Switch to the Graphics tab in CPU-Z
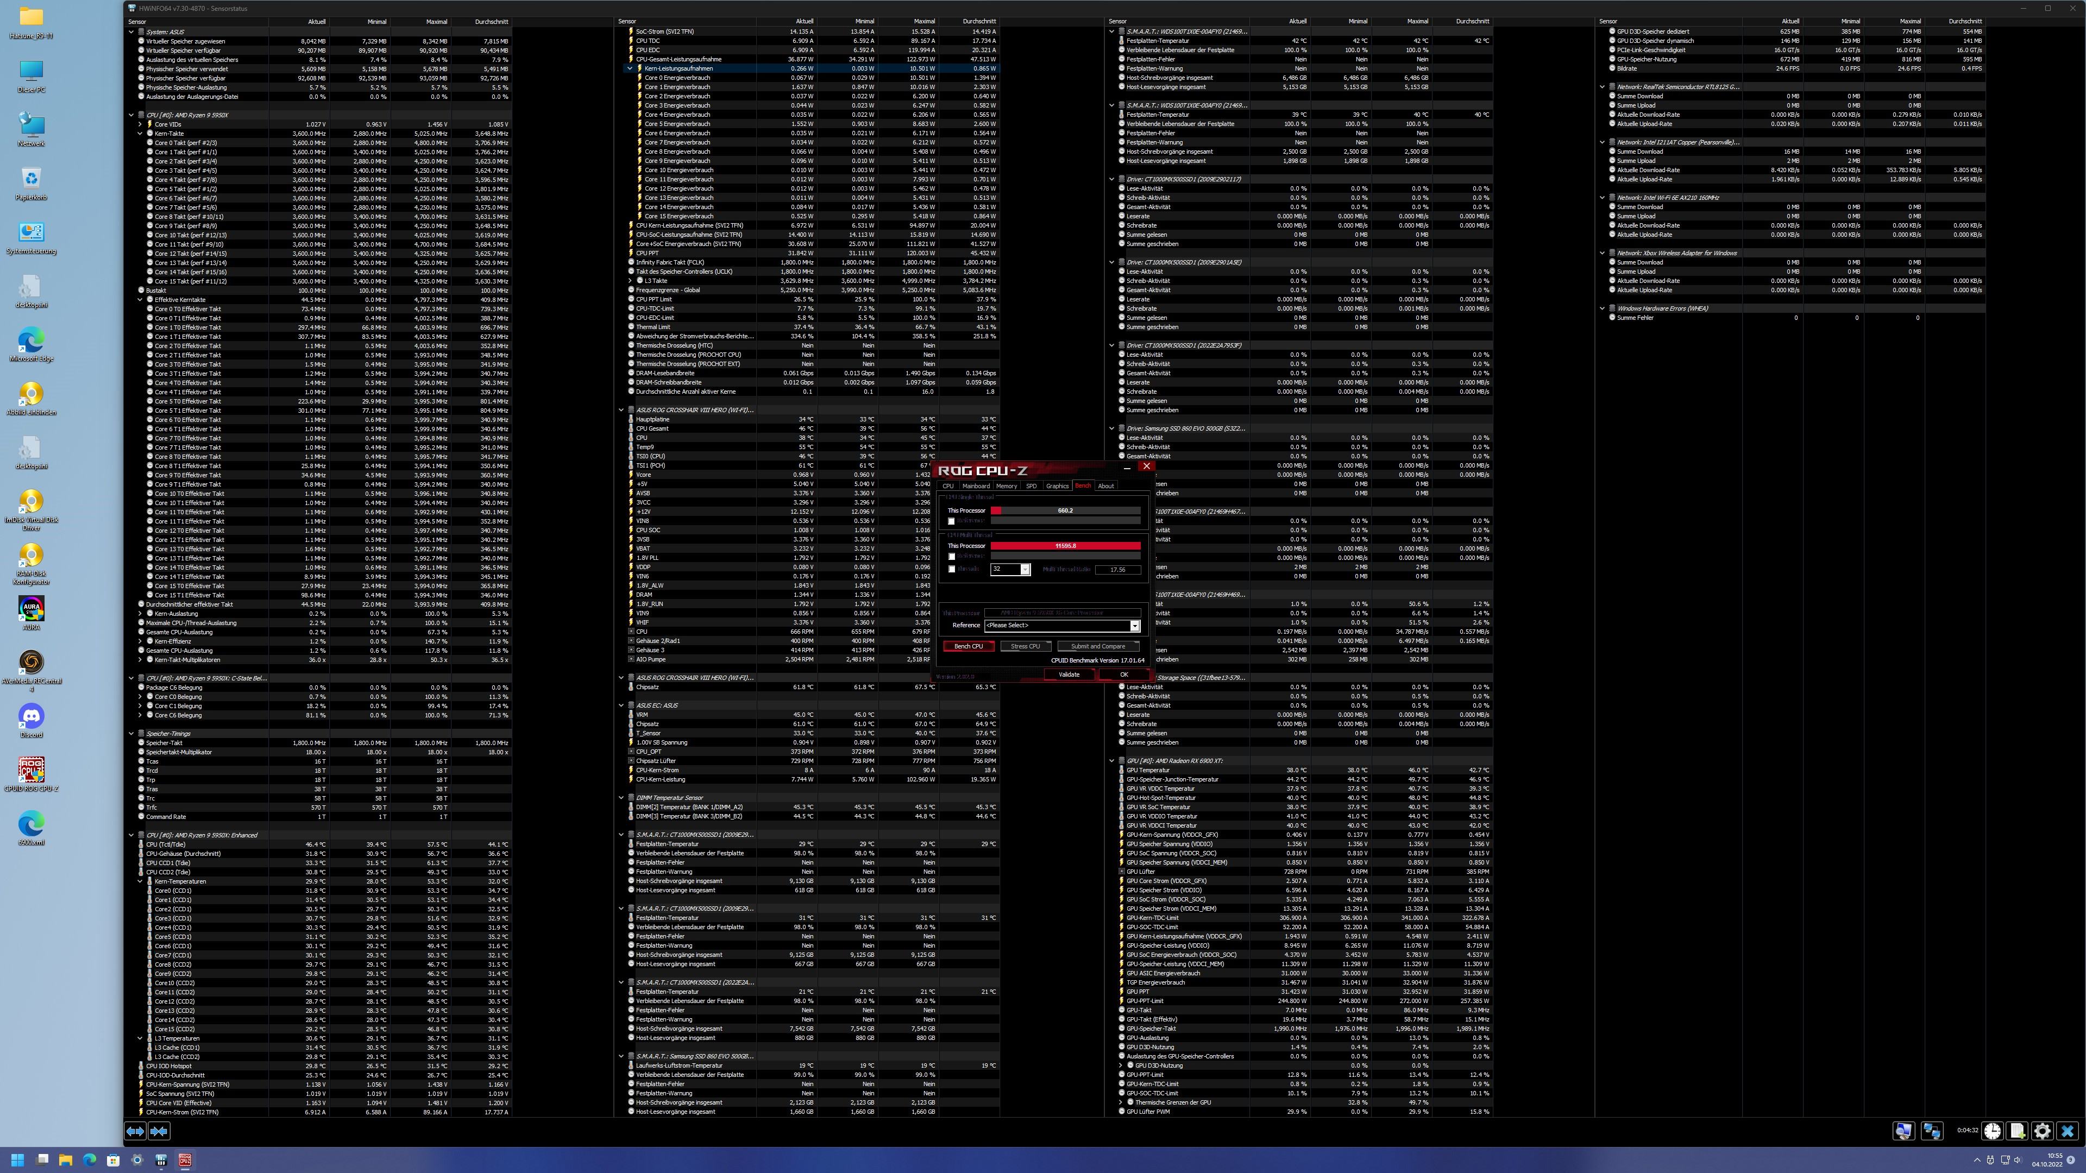Viewport: 2086px width, 1173px height. 1057,485
